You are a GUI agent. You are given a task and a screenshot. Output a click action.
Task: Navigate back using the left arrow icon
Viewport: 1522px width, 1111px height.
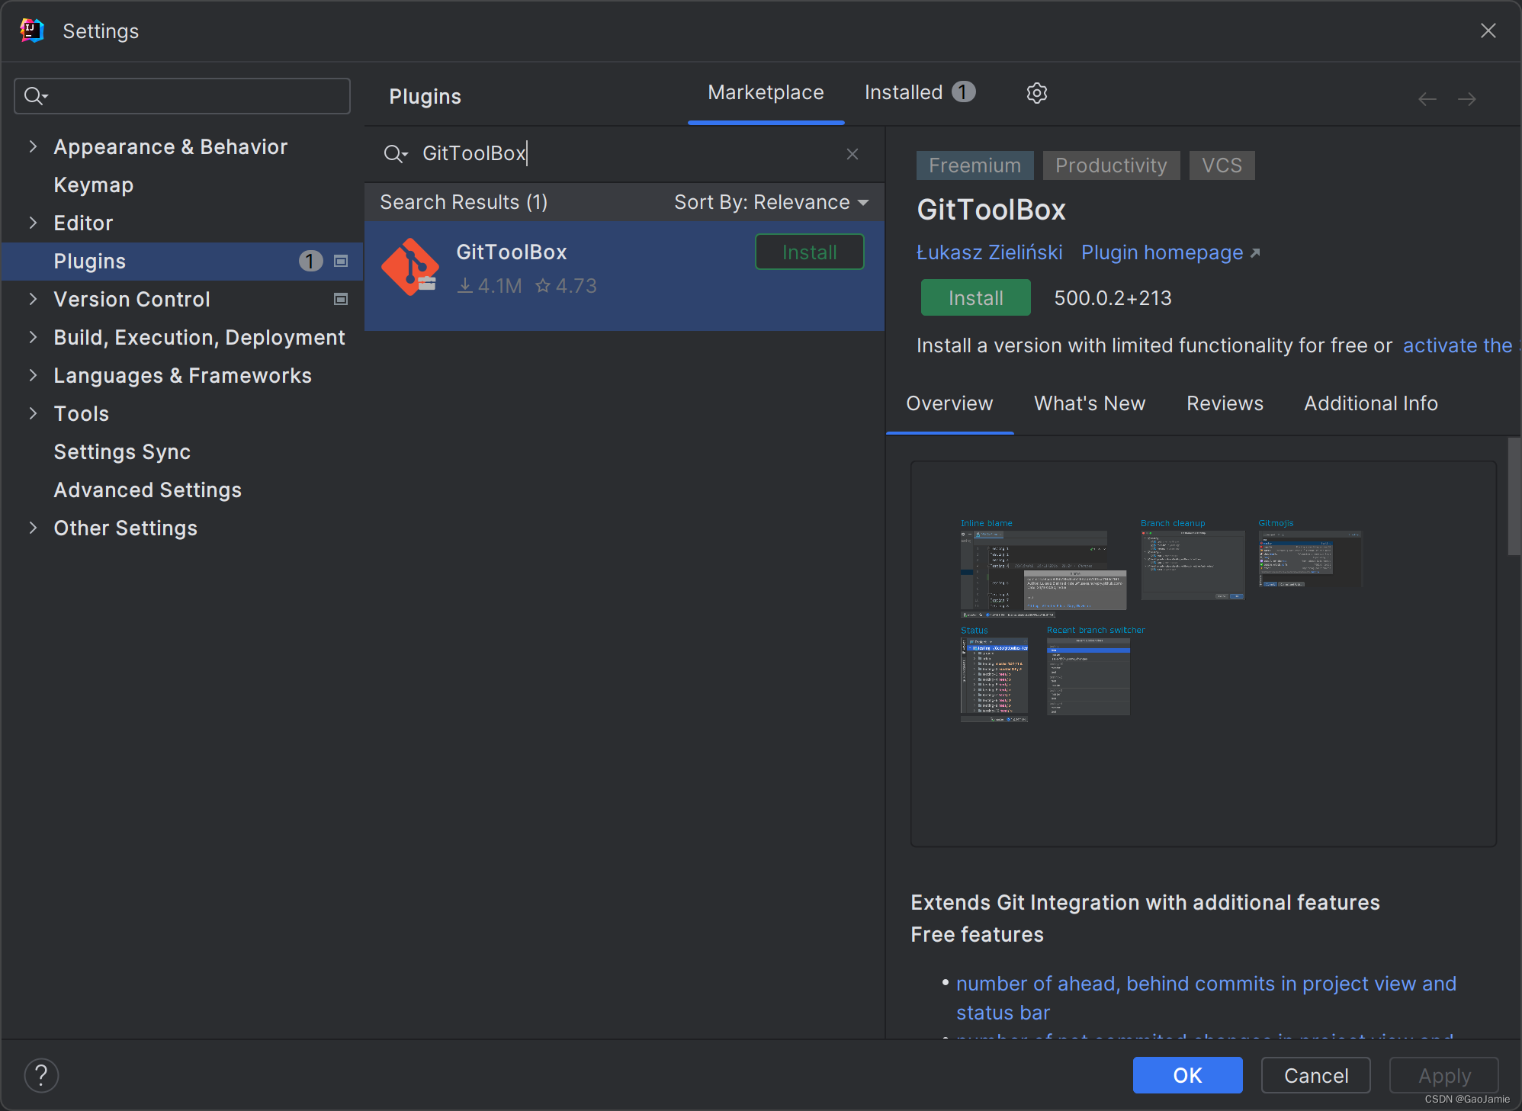coord(1427,98)
